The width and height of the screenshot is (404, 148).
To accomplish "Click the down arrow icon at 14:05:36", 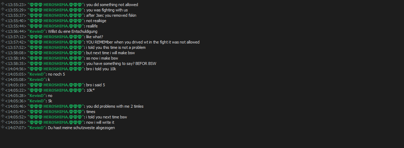I will [3, 100].
